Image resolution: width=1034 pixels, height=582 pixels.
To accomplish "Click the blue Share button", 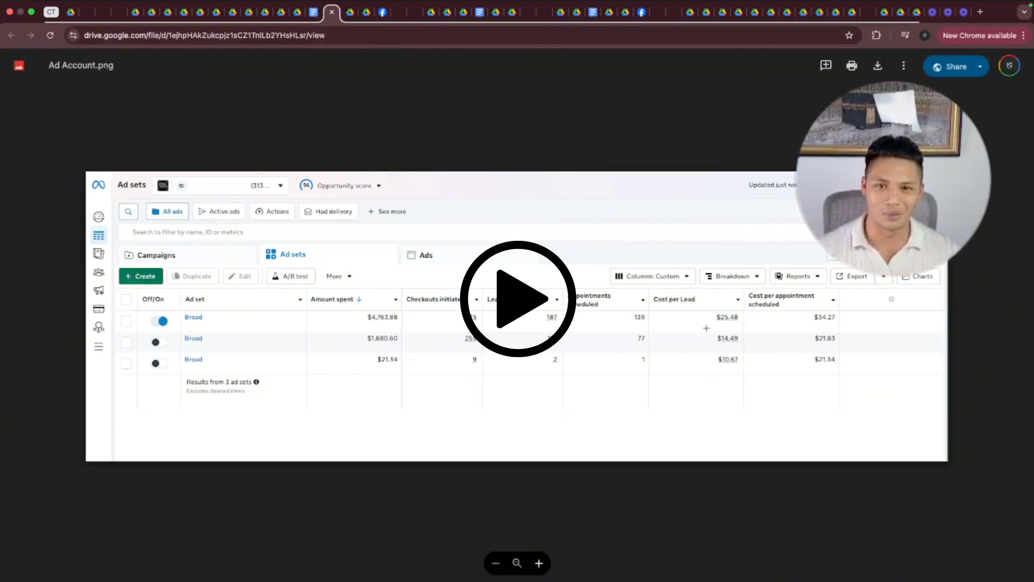I will [950, 67].
